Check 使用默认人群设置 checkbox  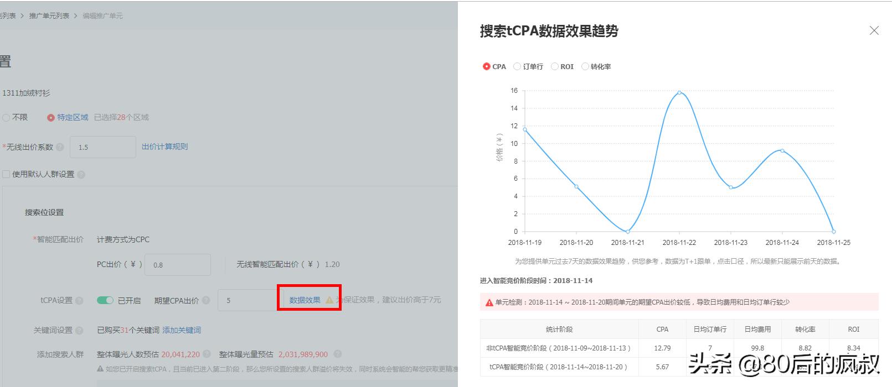coord(6,174)
